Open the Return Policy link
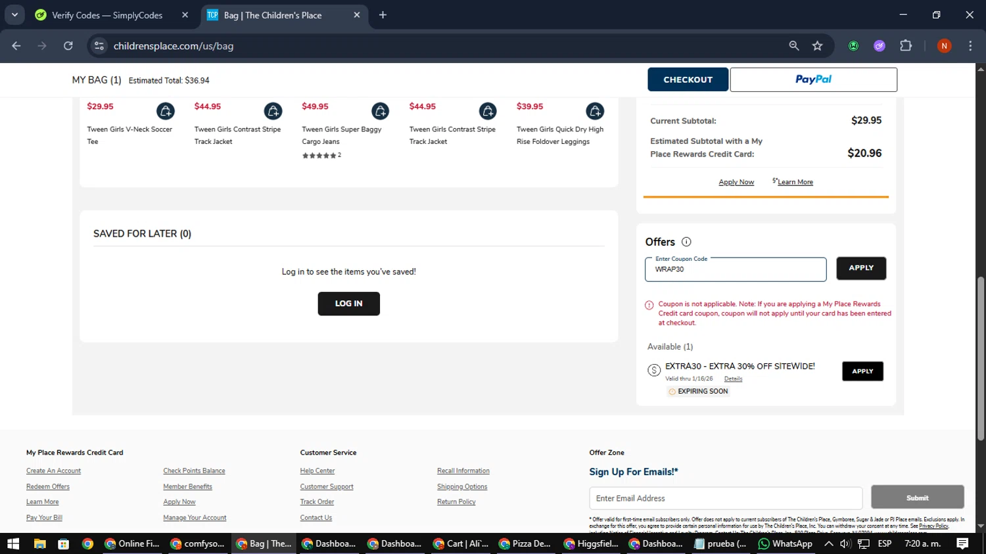Image resolution: width=986 pixels, height=554 pixels. tap(456, 502)
